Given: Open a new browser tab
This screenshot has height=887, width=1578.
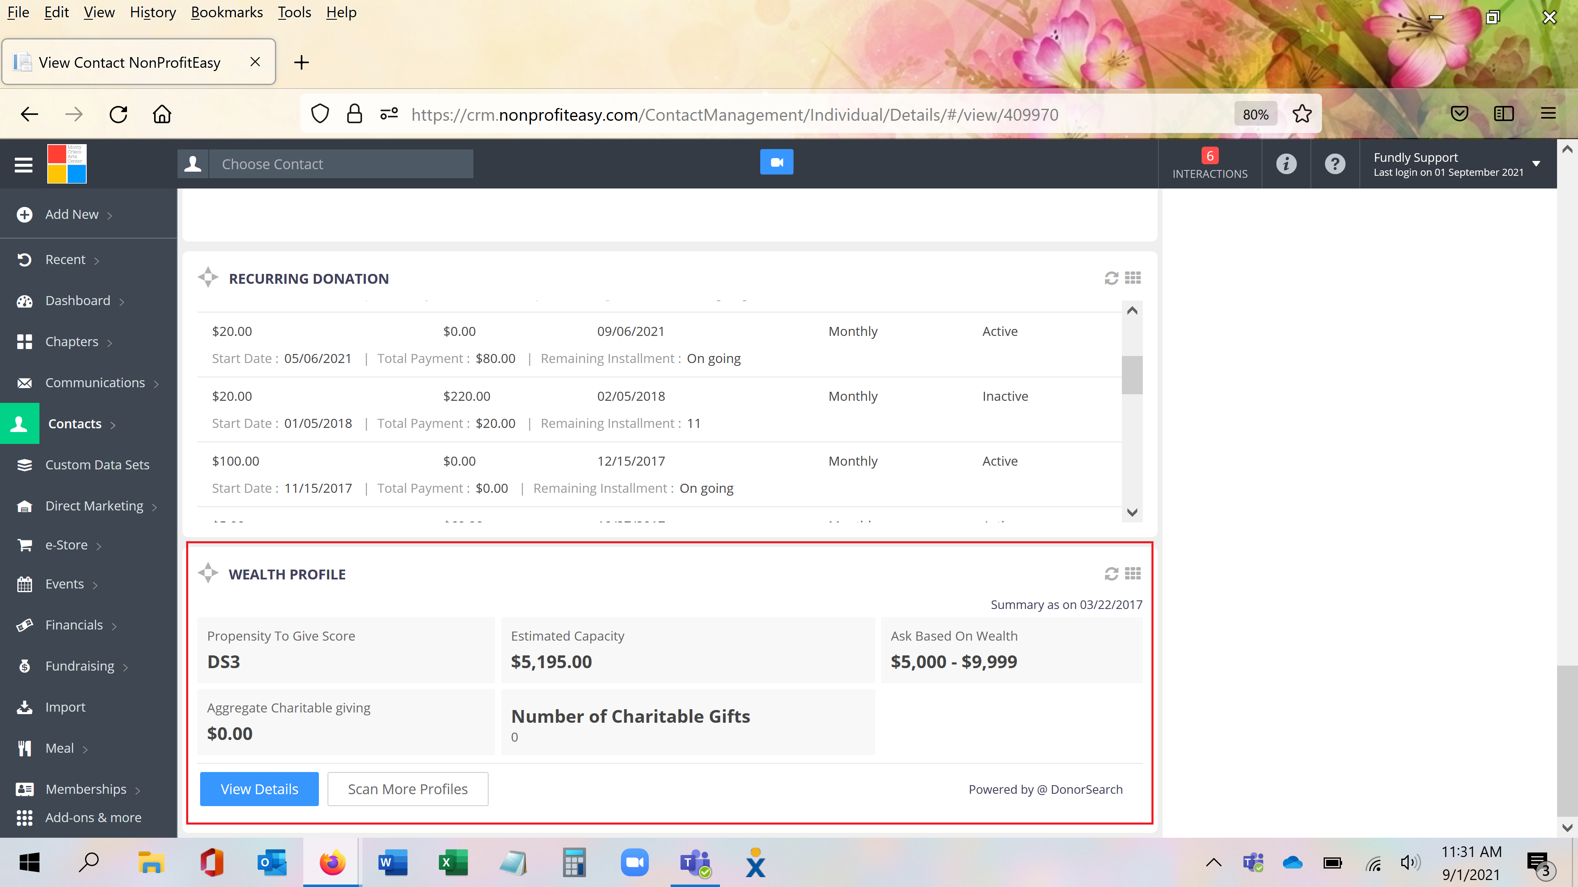Looking at the screenshot, I should 301,62.
